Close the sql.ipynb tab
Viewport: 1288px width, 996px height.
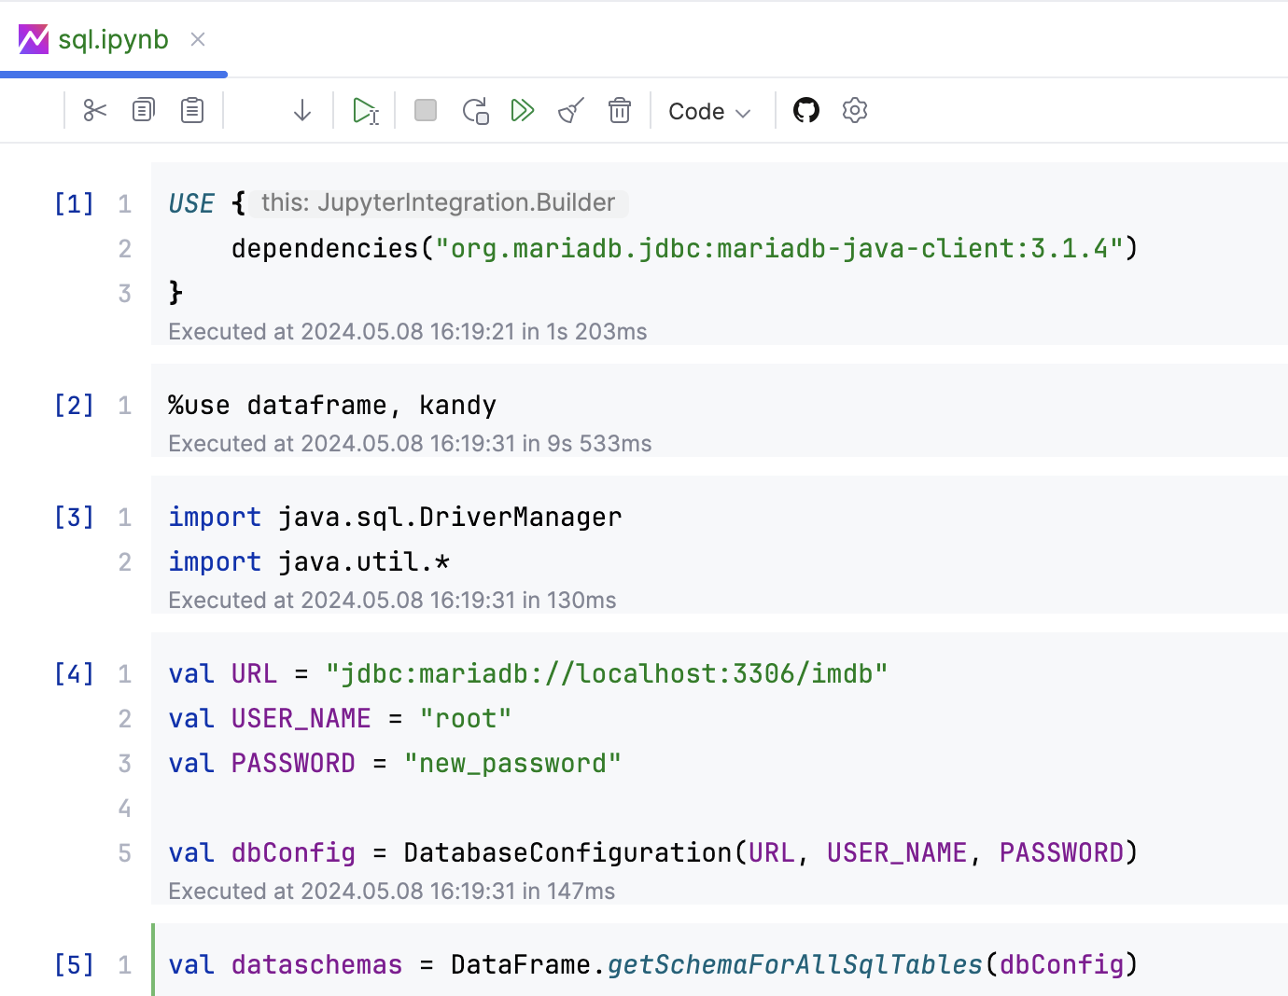pos(197,39)
